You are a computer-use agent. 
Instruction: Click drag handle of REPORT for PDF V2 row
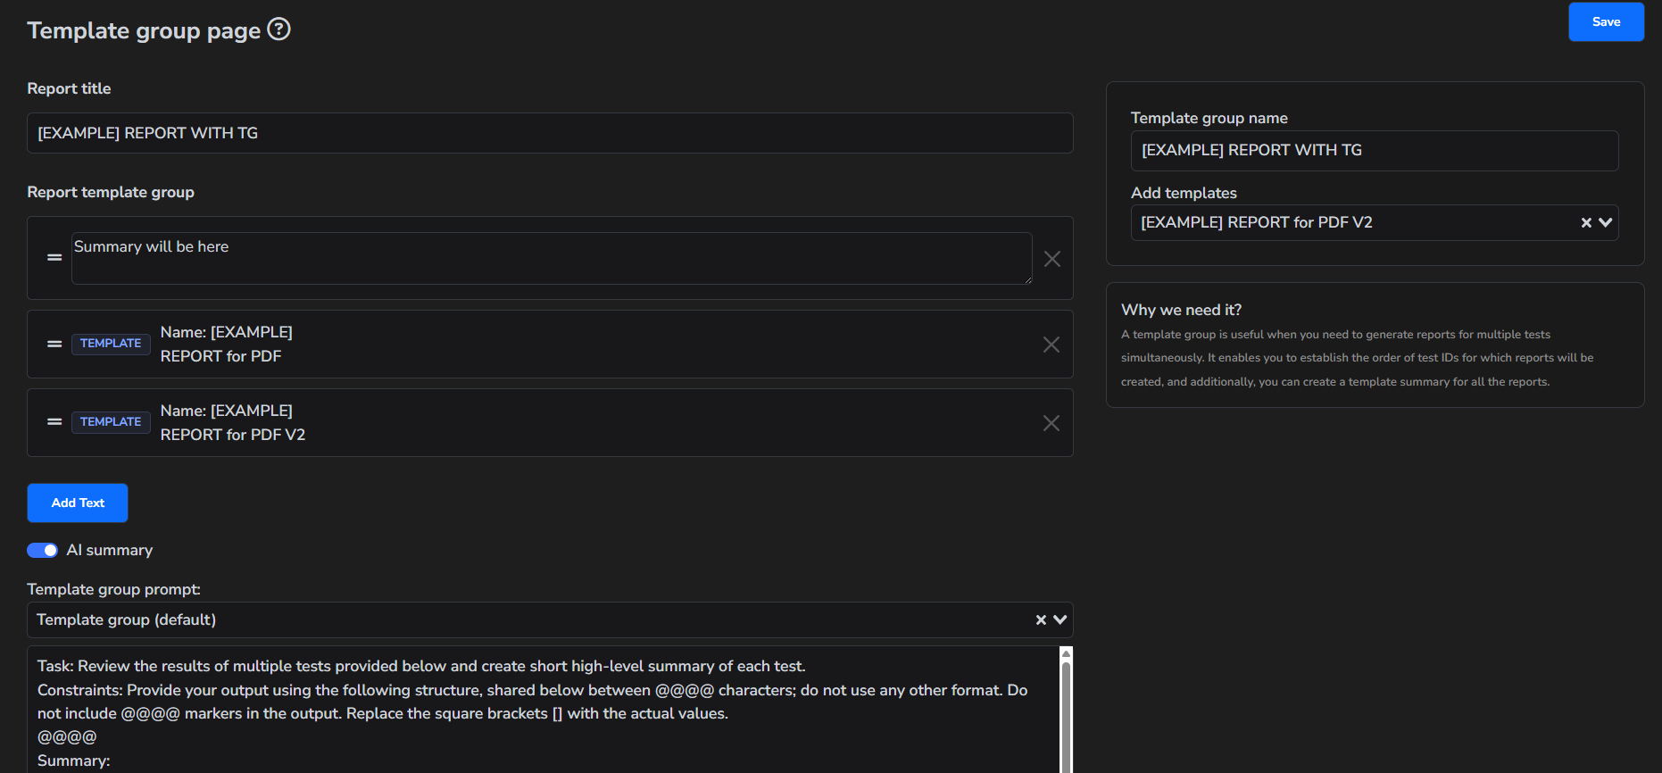click(54, 422)
